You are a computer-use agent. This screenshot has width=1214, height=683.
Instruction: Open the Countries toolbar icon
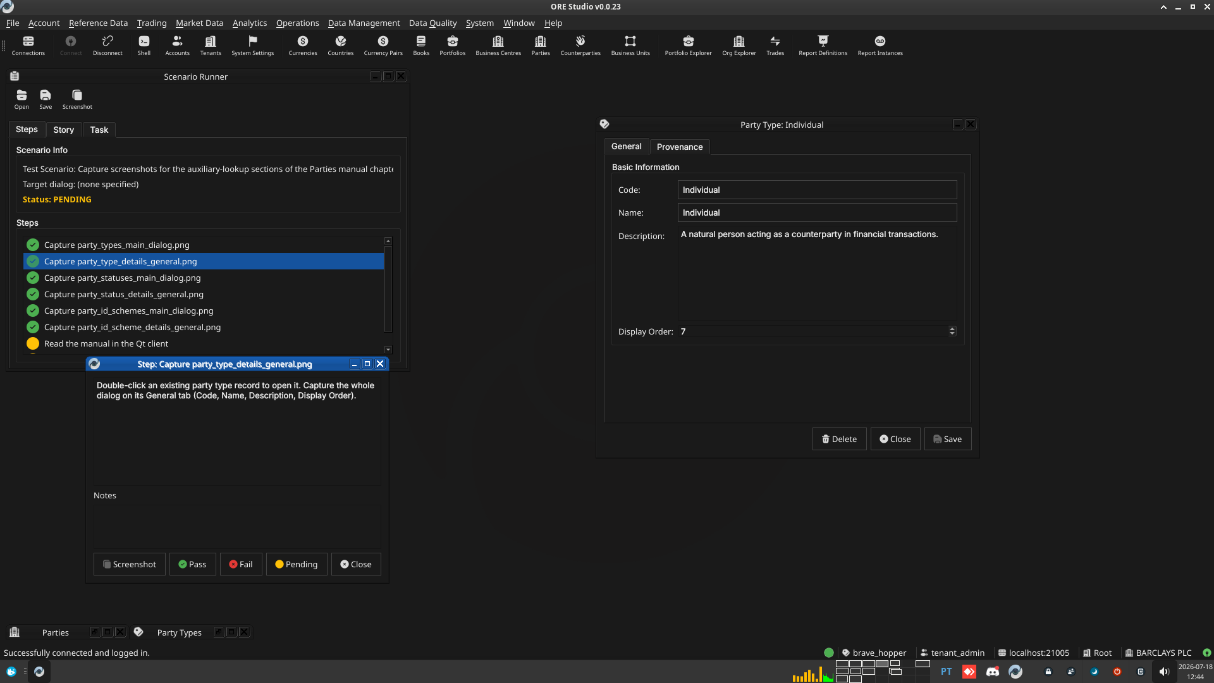[x=340, y=46]
